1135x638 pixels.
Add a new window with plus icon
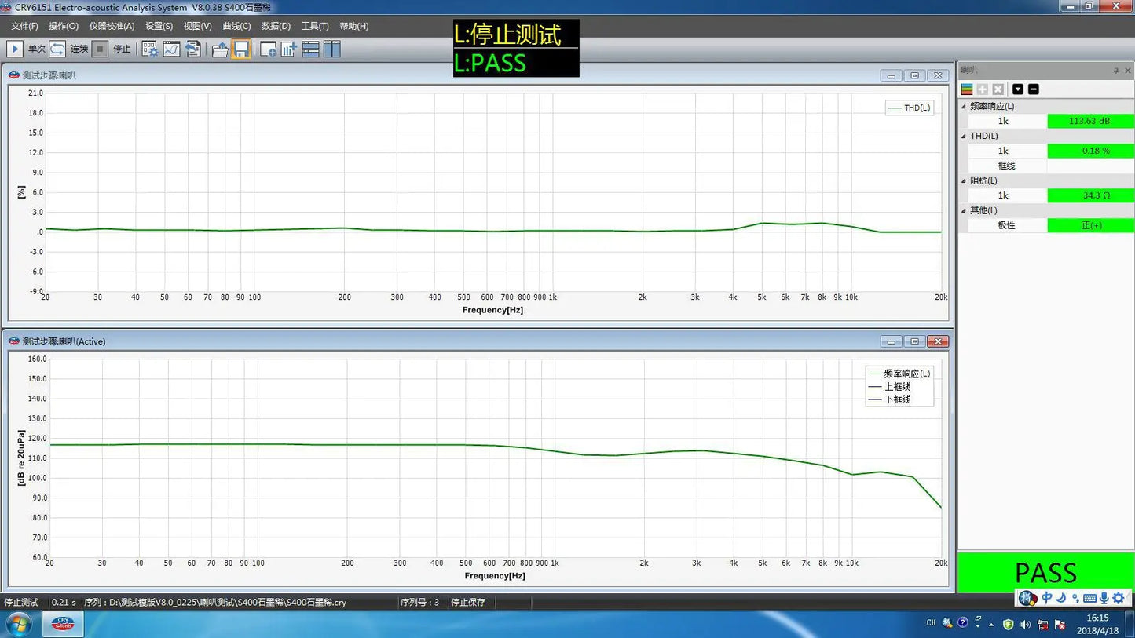268,49
